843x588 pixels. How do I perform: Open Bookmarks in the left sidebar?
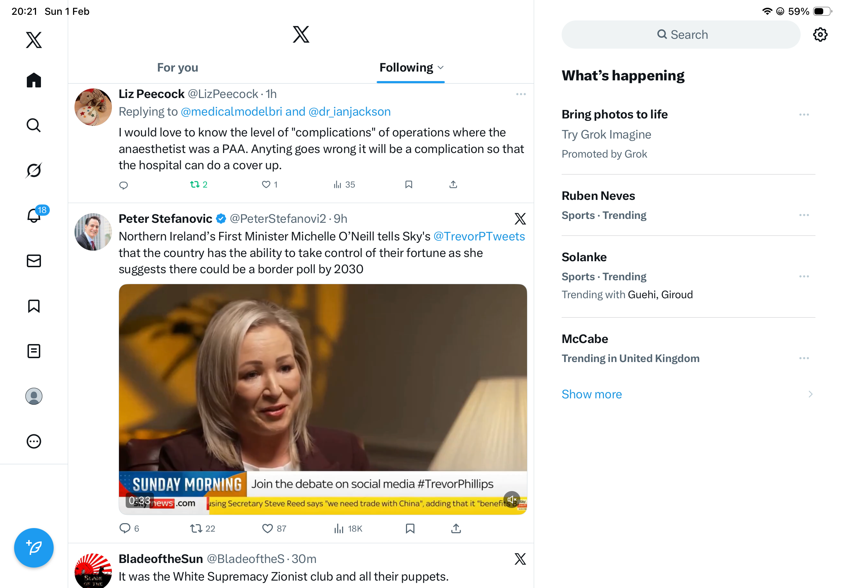coord(34,306)
